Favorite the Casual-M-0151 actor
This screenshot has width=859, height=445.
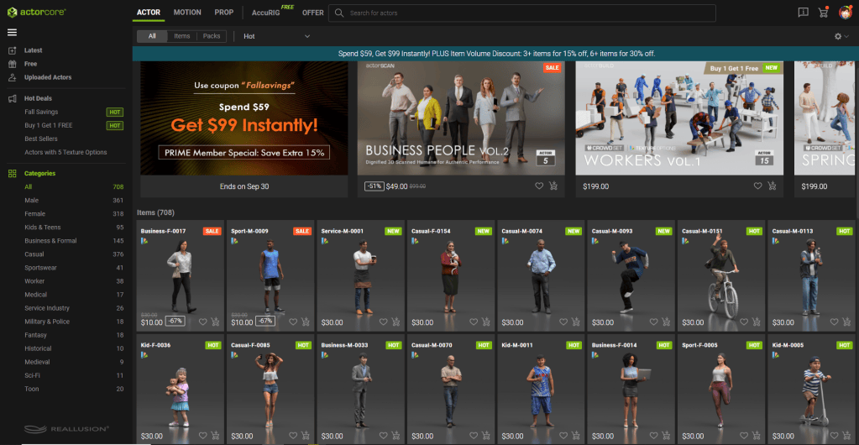(744, 322)
